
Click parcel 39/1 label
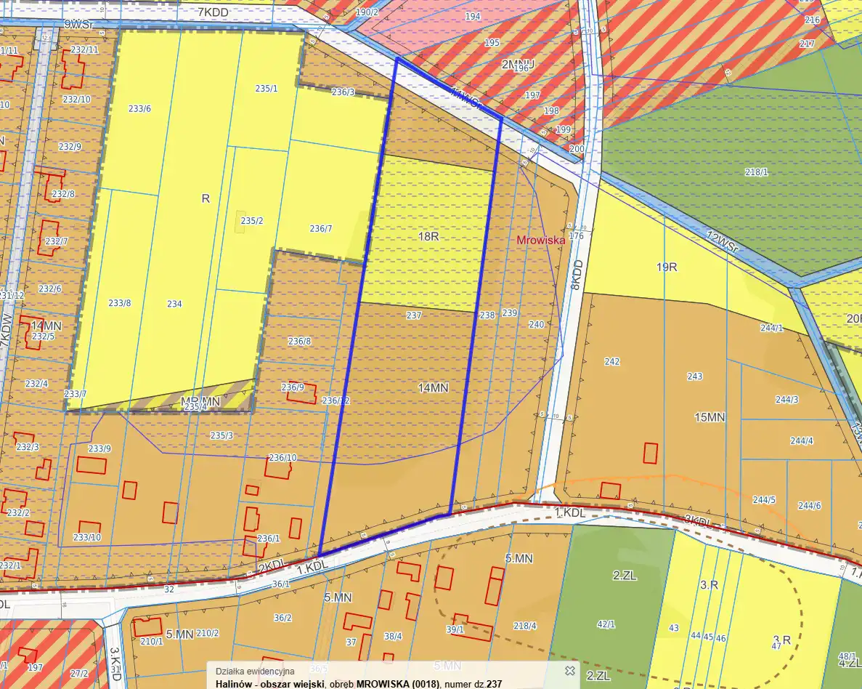(455, 629)
